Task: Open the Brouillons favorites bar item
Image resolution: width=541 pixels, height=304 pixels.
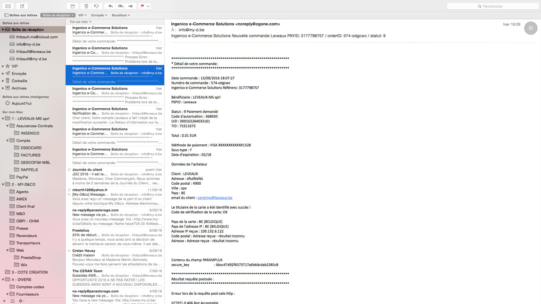Action: click(x=121, y=15)
